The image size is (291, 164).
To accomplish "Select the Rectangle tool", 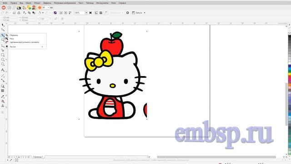I will 3,55.
